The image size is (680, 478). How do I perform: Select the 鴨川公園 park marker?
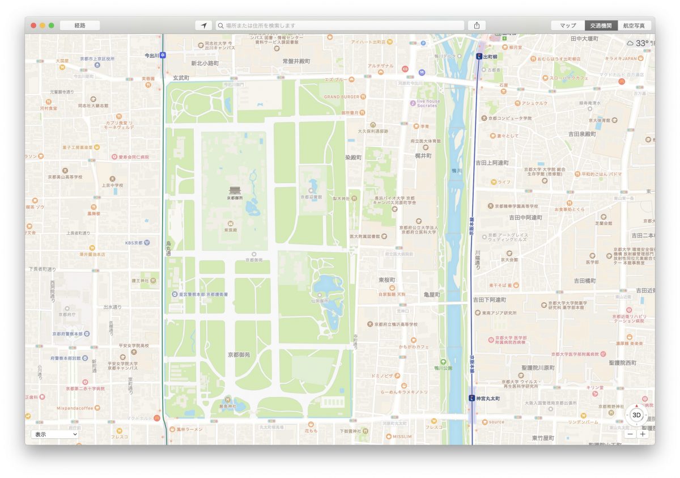(443, 361)
